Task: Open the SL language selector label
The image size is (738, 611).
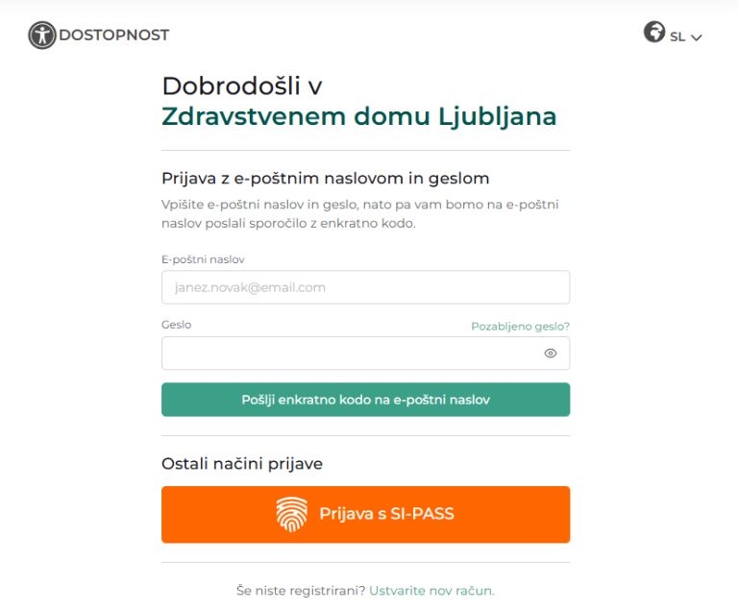Action: [x=677, y=37]
